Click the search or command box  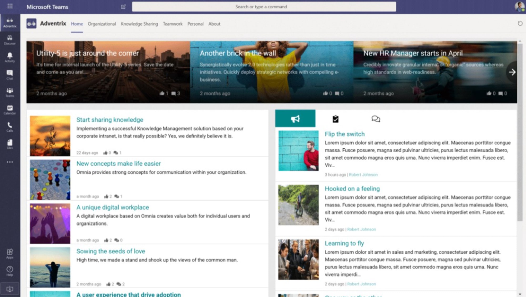pos(264,7)
